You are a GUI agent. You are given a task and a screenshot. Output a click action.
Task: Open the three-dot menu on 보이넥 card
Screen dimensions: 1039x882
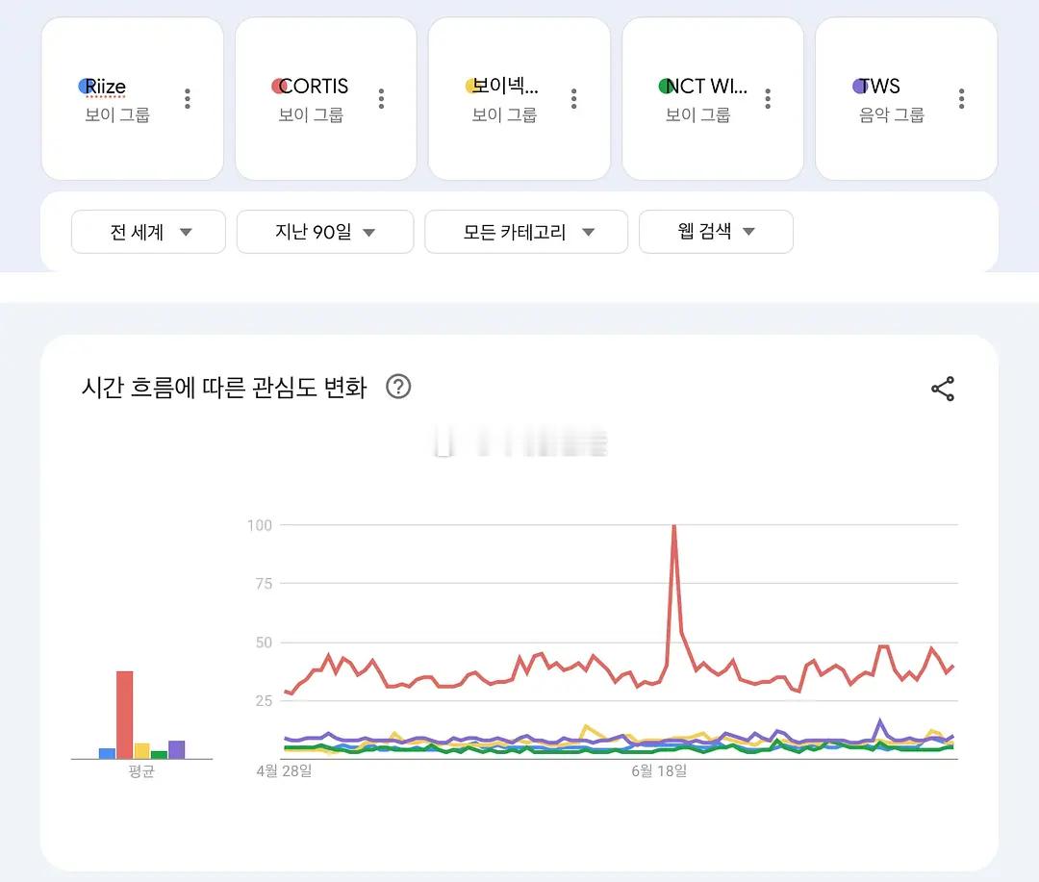point(573,99)
